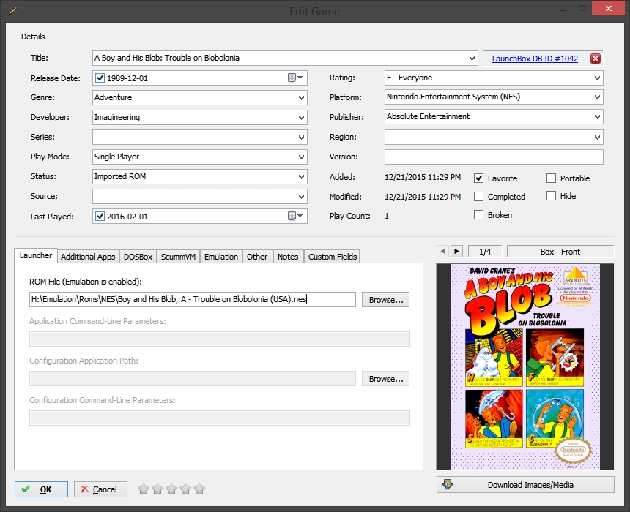Screen dimensions: 630x512
Task: Expand the Title dropdown
Action: coord(472,59)
